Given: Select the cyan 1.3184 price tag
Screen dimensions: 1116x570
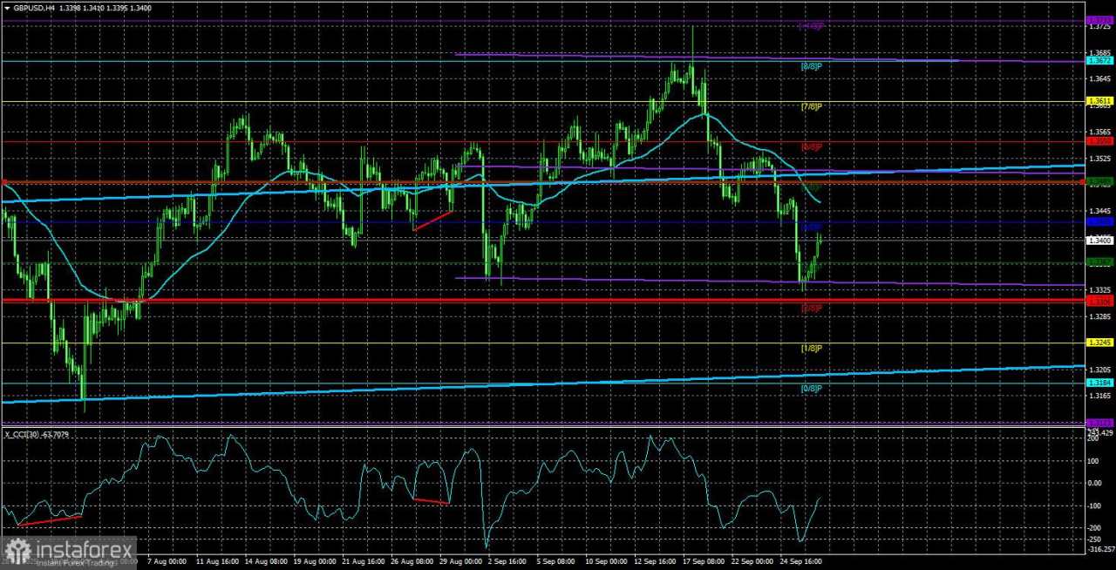Looking at the screenshot, I should pyautogui.click(x=1099, y=383).
